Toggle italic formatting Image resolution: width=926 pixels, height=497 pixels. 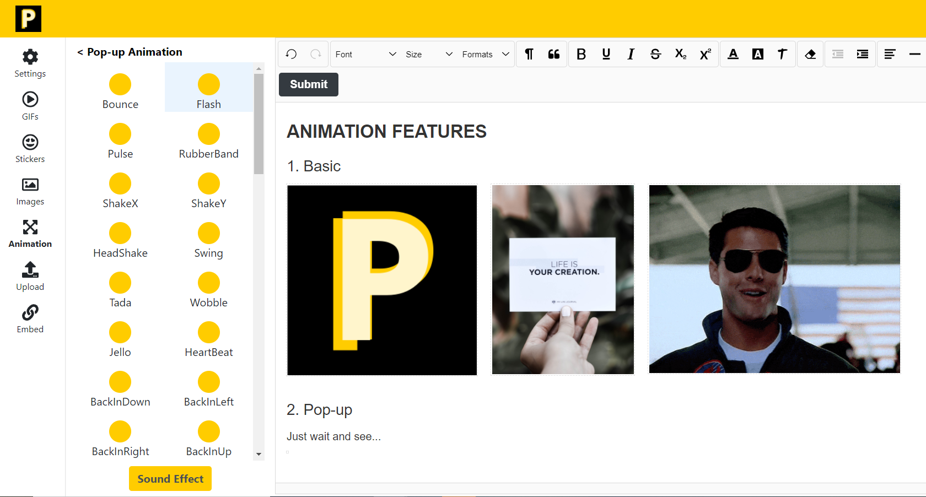click(631, 54)
